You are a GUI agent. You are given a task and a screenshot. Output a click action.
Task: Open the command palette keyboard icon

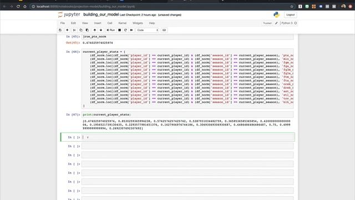pos(164,30)
